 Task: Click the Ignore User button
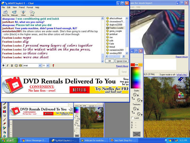(x=122, y=61)
